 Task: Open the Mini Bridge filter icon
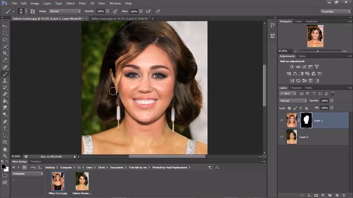[210, 167]
